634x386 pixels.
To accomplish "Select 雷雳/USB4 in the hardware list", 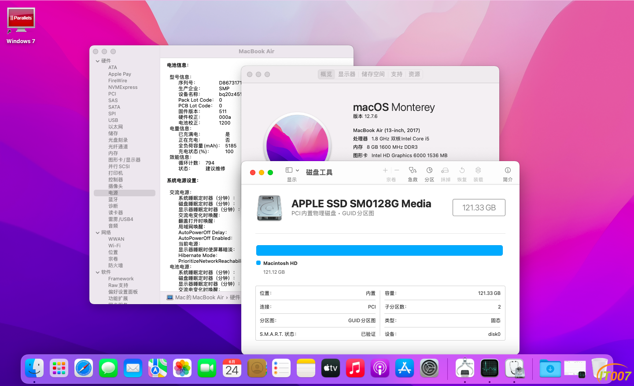I will [121, 219].
